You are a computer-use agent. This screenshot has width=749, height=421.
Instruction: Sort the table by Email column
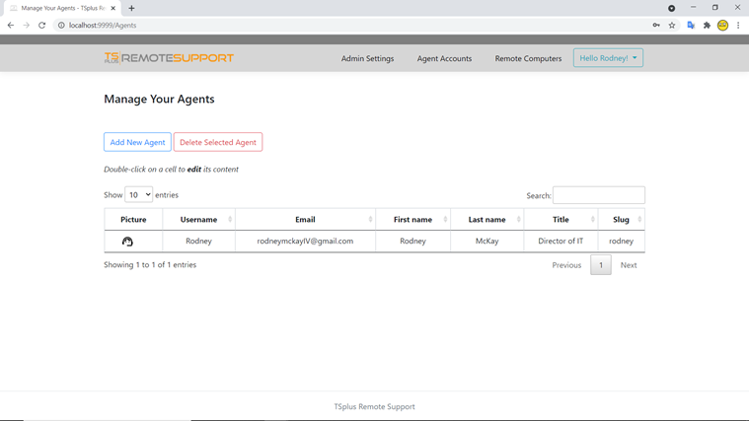click(x=305, y=220)
